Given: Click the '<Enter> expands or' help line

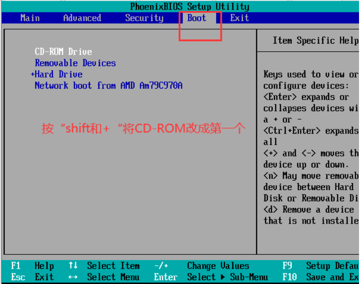Looking at the screenshot, I should 306,97.
